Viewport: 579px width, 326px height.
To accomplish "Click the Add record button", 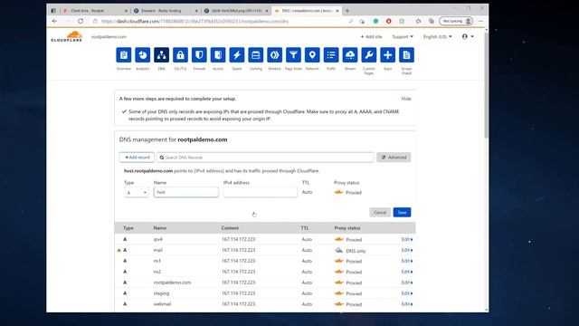I will (137, 158).
